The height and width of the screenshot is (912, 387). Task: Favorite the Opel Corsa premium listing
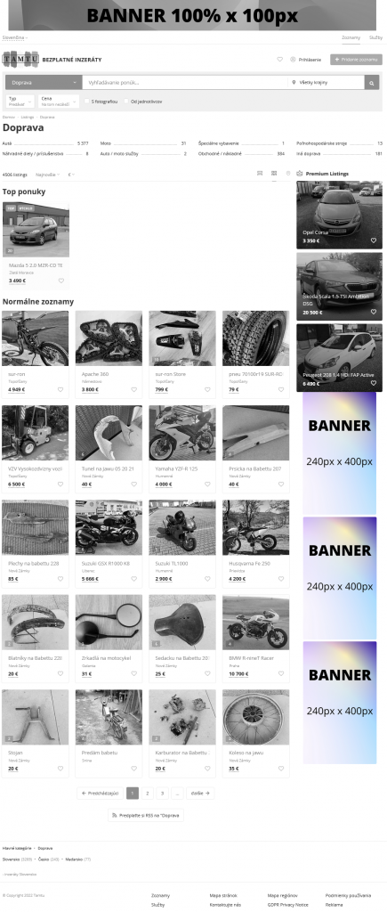click(x=374, y=240)
